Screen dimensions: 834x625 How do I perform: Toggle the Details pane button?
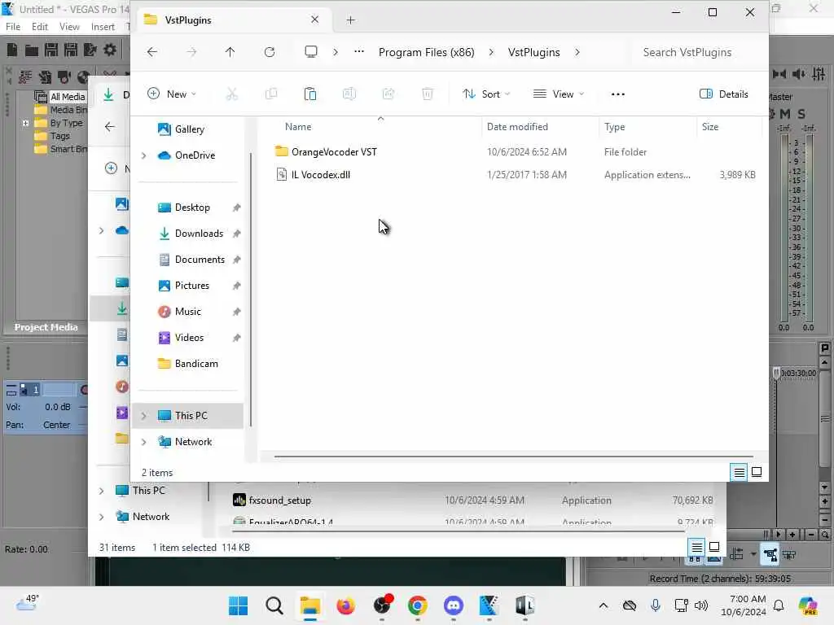(x=724, y=94)
